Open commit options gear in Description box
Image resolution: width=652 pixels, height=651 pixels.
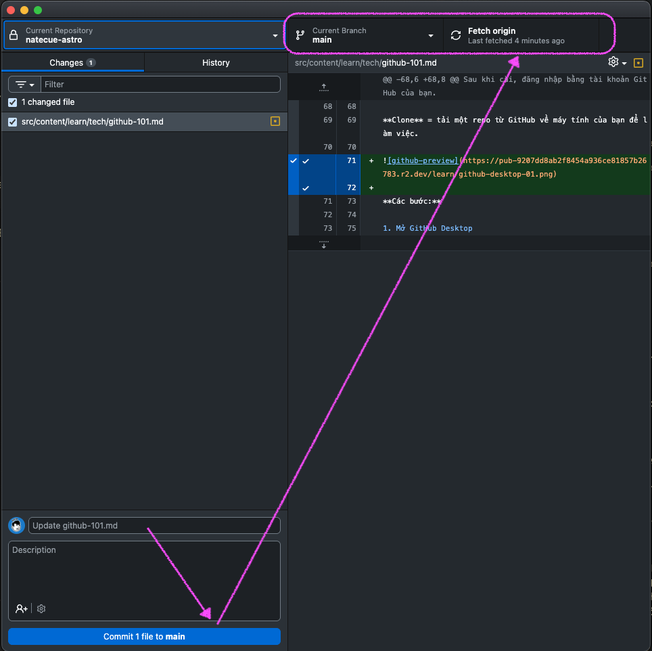(41, 609)
